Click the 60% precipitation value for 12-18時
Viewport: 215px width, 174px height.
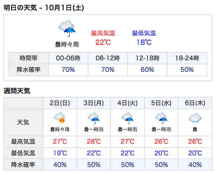(x=147, y=70)
